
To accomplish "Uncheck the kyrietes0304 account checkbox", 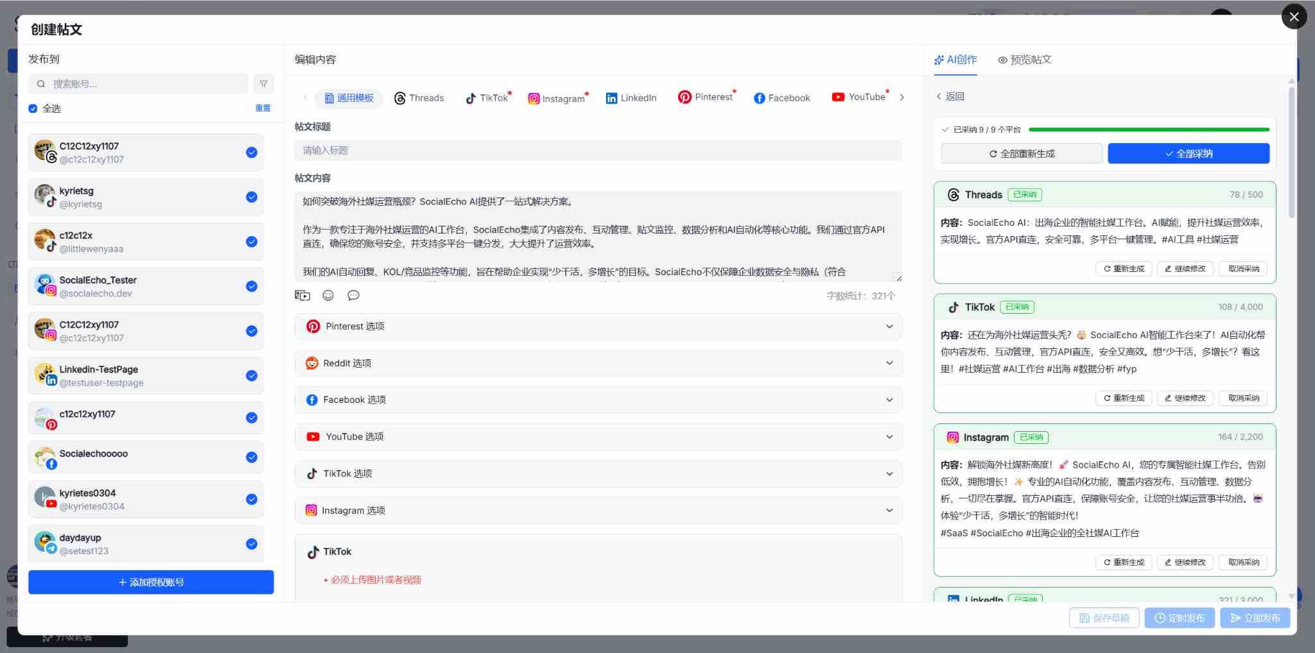I will (252, 500).
